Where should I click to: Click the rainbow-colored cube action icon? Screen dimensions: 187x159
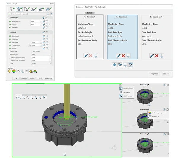[14, 71]
